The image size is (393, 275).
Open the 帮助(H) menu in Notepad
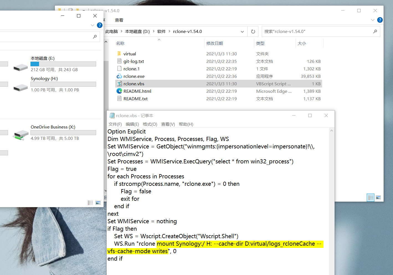(186, 124)
